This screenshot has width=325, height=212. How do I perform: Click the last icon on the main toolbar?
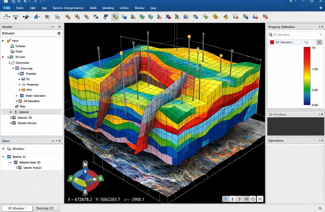(x=265, y=17)
